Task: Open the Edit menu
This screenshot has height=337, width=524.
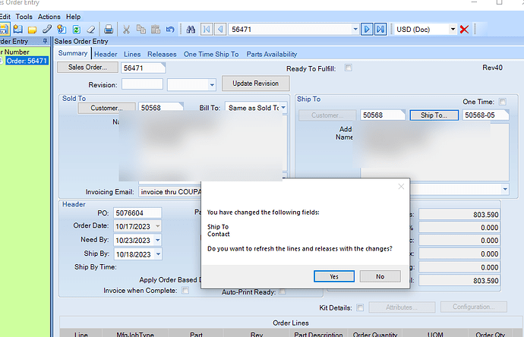Action: pyautogui.click(x=5, y=17)
